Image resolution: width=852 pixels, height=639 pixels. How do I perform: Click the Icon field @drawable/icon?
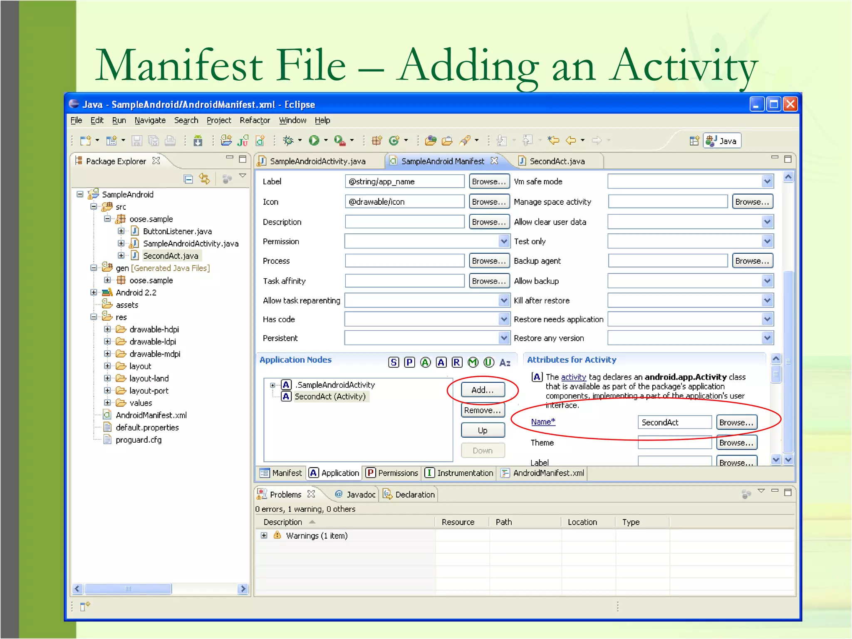tap(404, 202)
